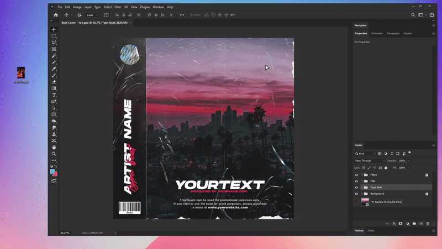This screenshot has width=442, height=249.
Task: Toggle layer filtering on or off switch
Action: tap(409, 153)
